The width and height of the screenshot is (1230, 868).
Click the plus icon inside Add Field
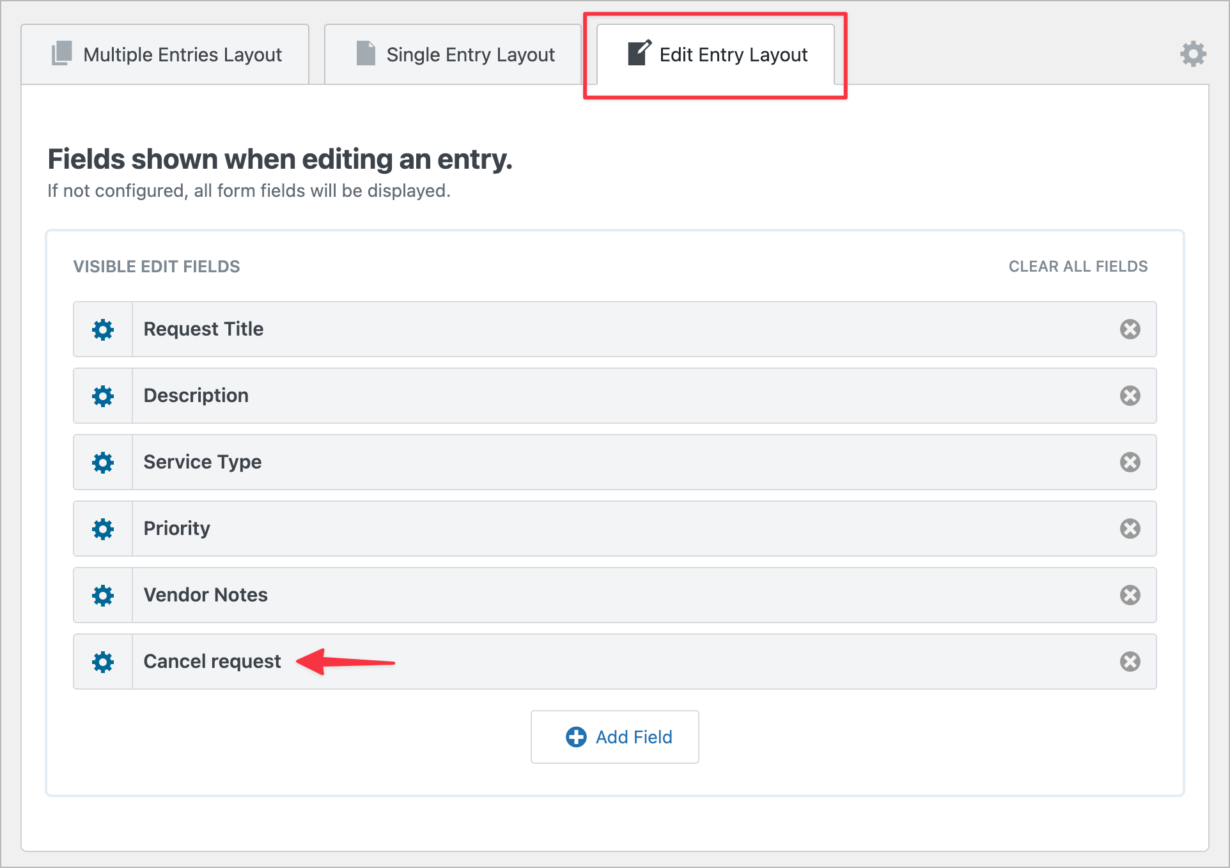pyautogui.click(x=576, y=736)
